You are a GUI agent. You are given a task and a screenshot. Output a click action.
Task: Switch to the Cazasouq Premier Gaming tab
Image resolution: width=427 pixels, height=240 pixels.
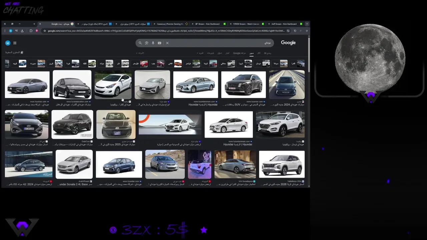click(x=170, y=24)
